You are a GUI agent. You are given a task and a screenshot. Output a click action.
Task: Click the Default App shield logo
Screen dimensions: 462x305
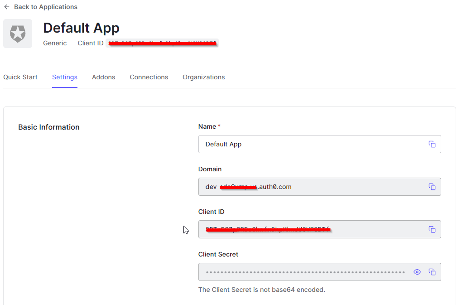[x=18, y=34]
